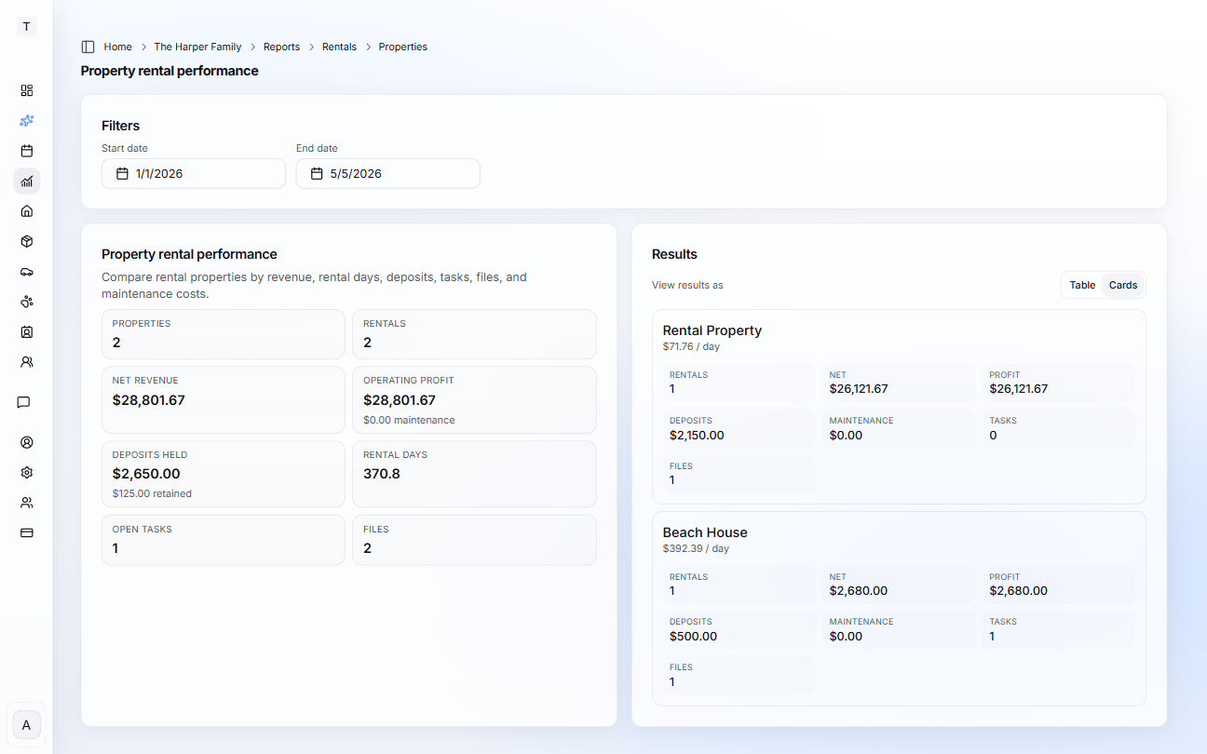1207x754 pixels.
Task: Open the contact badge icon in sidebar
Action: pos(27,331)
